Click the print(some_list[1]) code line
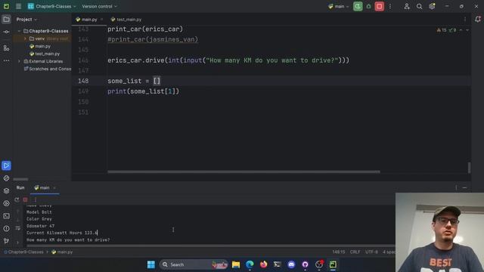The image size is (484, 272). click(x=143, y=91)
